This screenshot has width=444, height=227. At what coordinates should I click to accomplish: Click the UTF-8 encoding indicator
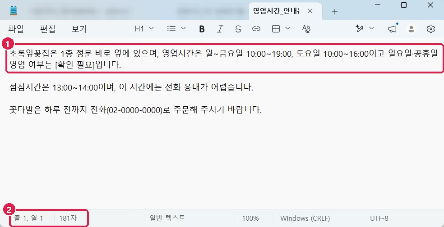click(x=379, y=218)
